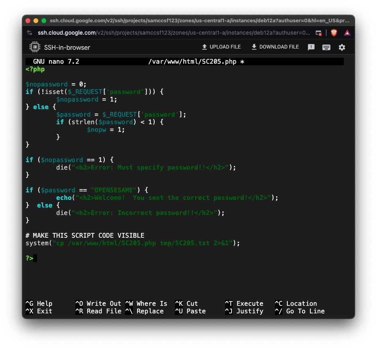377x348 pixels.
Task: Open the send feedback icon
Action: [x=311, y=47]
